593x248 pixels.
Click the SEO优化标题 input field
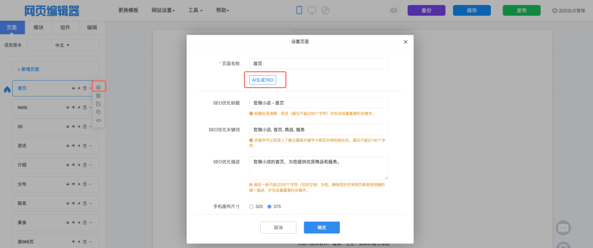(x=318, y=103)
